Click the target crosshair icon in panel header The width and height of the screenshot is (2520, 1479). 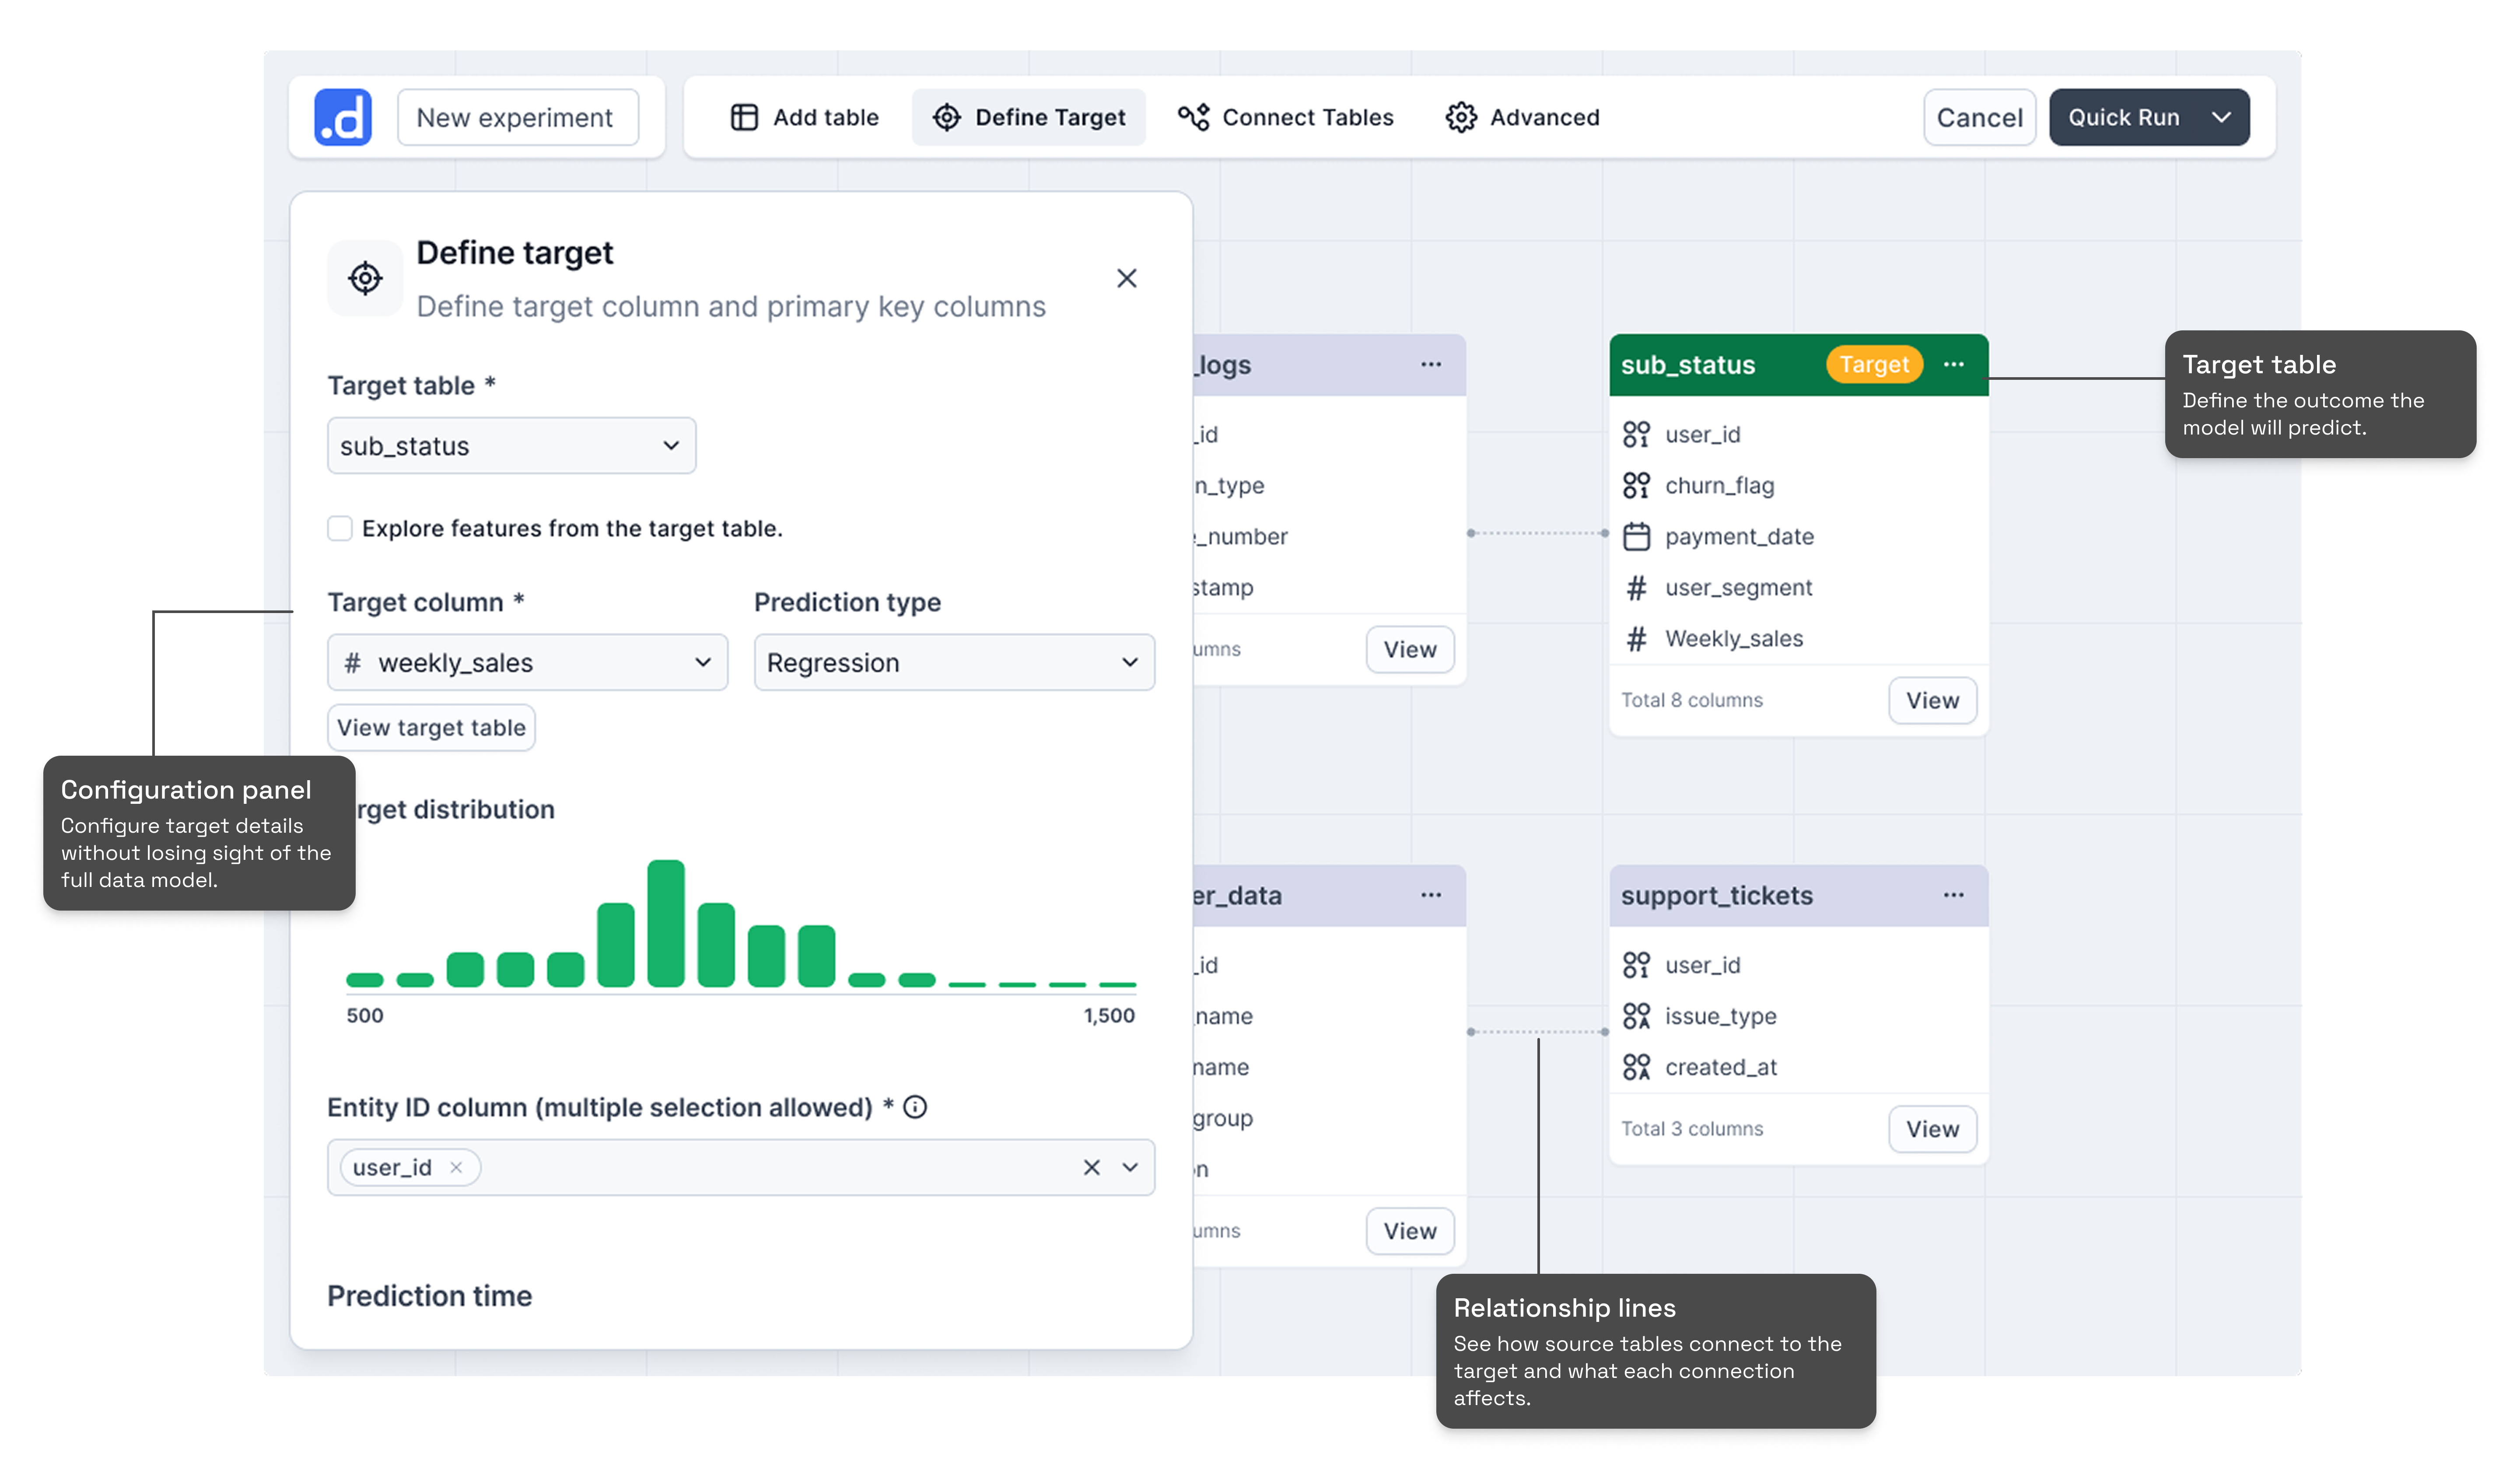tap(365, 278)
